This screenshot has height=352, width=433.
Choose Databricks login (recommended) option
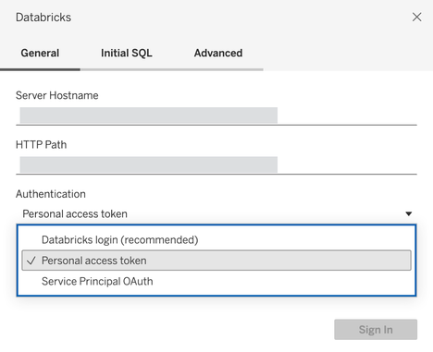point(216,240)
